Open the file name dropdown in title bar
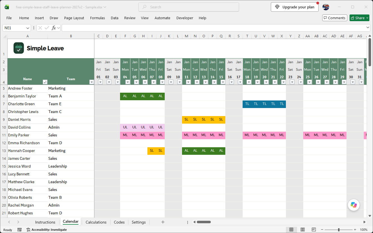This screenshot has height=233, width=373. pyautogui.click(x=105, y=7)
